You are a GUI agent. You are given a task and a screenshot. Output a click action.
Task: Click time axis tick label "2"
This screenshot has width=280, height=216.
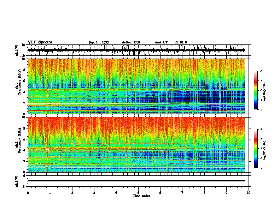(x=72, y=193)
